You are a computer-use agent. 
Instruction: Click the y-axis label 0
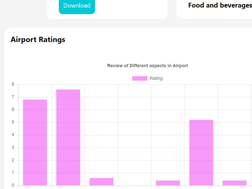(x=13, y=185)
